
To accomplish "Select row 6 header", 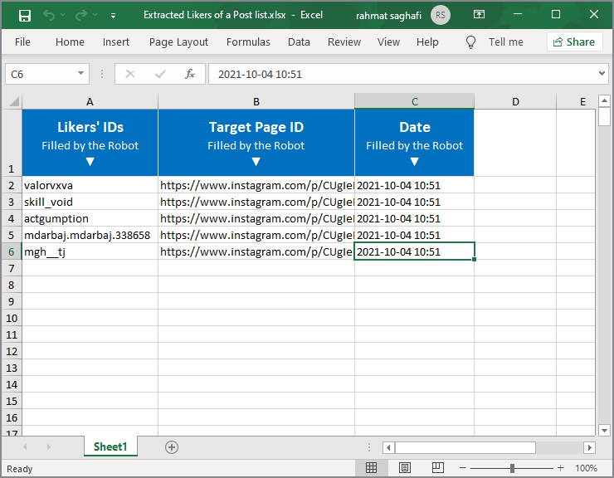I will (x=12, y=251).
